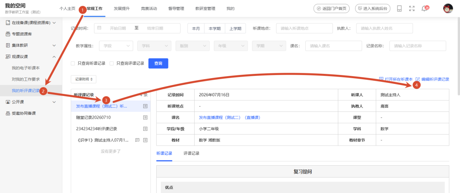The height and width of the screenshot is (193, 460).
Task: Click 编辑听评课记录 link
Action: click(x=433, y=79)
